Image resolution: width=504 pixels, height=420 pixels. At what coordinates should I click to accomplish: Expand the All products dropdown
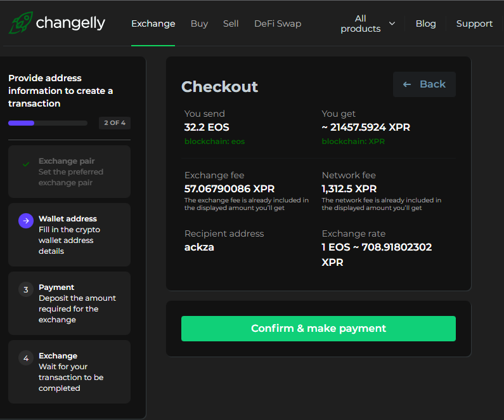point(368,23)
